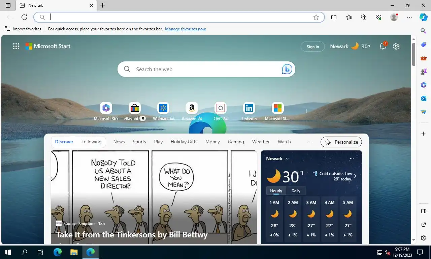Click Import favorites button
This screenshot has height=259, width=431.
click(23, 29)
